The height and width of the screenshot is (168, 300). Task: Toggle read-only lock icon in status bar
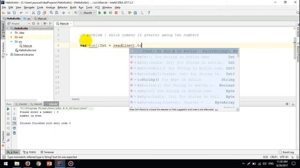coord(292,157)
